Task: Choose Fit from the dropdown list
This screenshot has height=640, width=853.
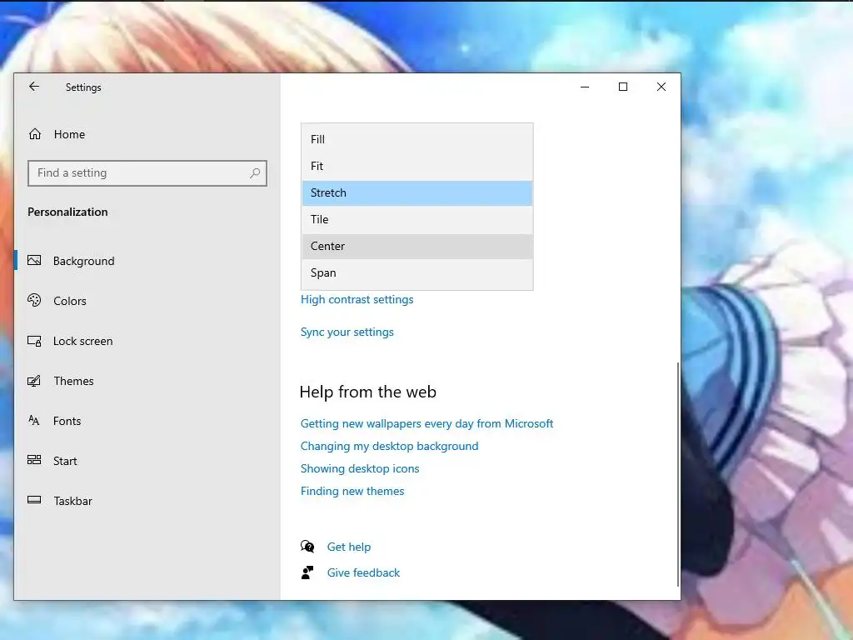Action: click(417, 166)
